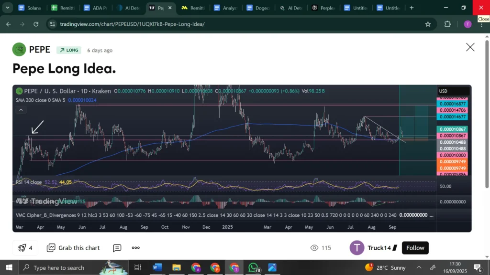490x275 pixels.
Task: Switch to the first AI Det browser tab
Action: click(128, 8)
